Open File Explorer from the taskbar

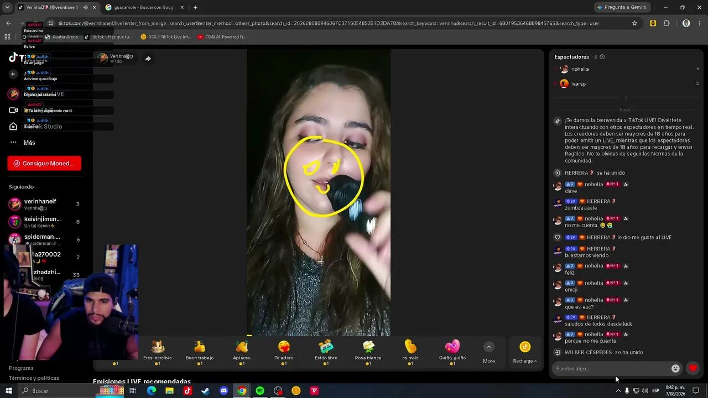click(x=169, y=391)
